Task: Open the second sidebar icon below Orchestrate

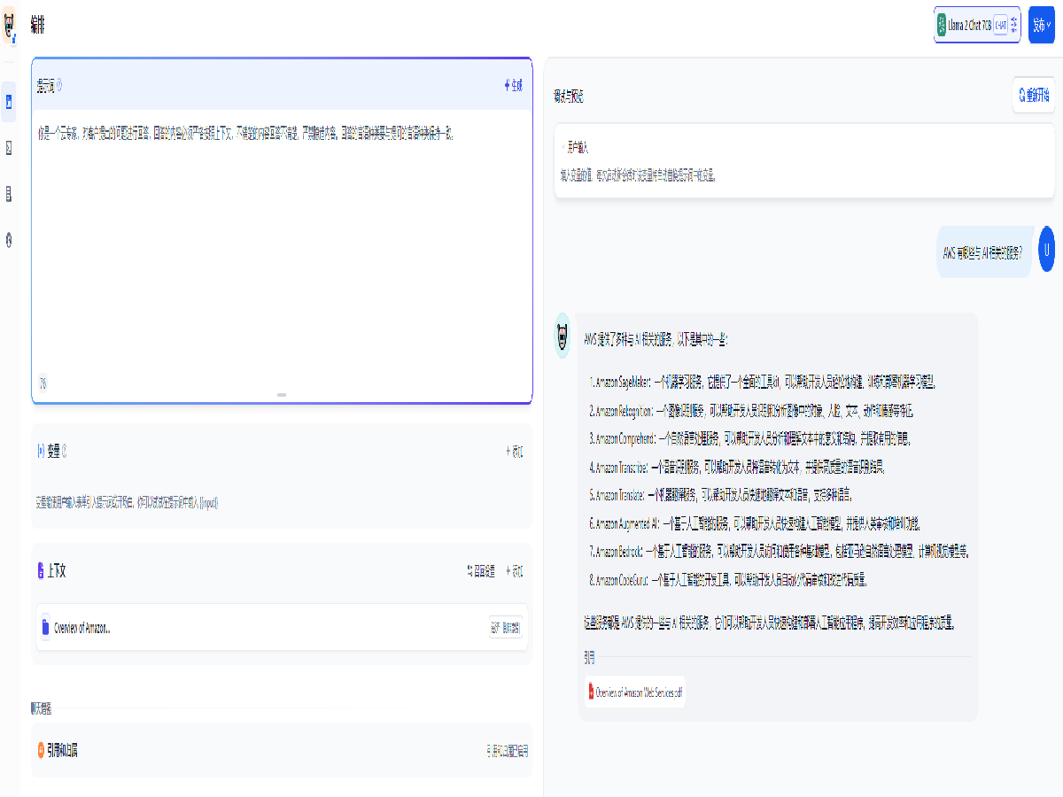Action: click(9, 148)
